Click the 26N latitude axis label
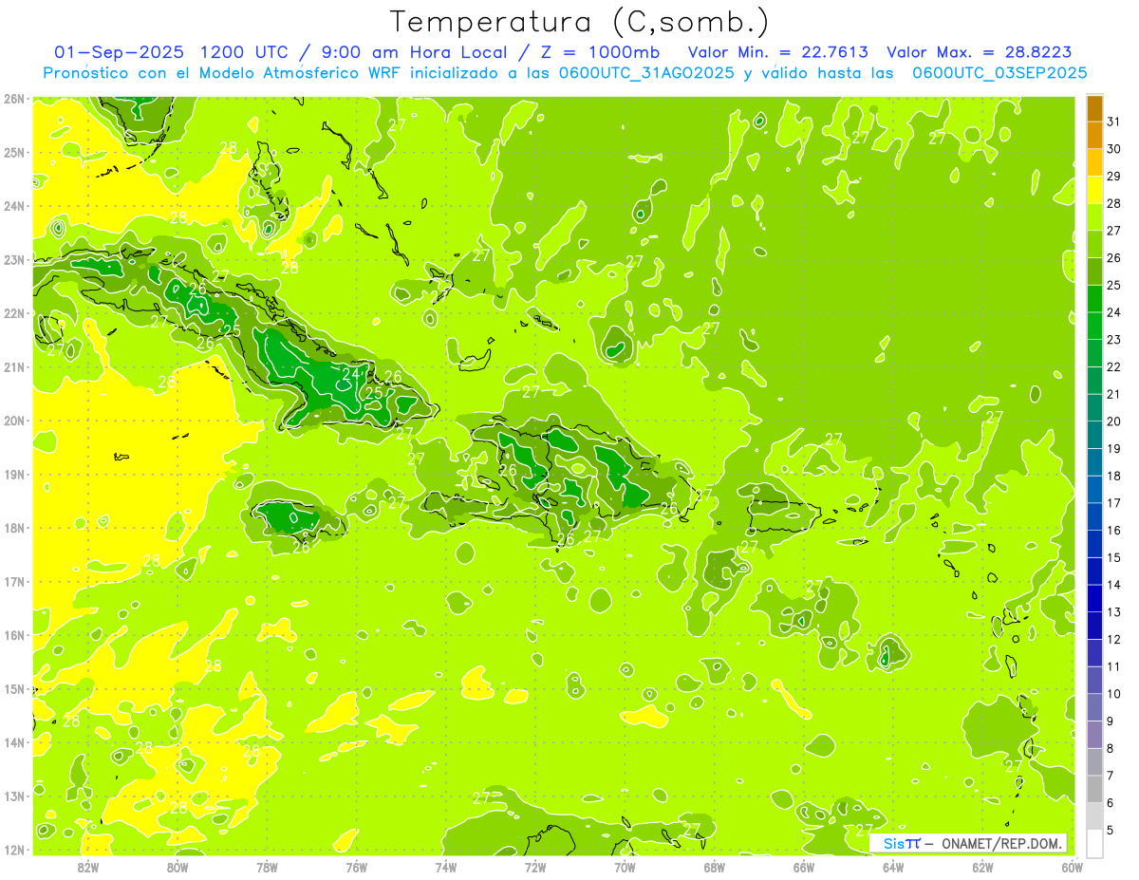1139x880 pixels. (x=14, y=99)
